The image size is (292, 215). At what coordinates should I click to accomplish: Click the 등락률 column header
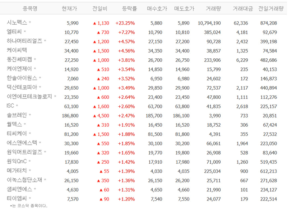pyautogui.click(x=129, y=9)
